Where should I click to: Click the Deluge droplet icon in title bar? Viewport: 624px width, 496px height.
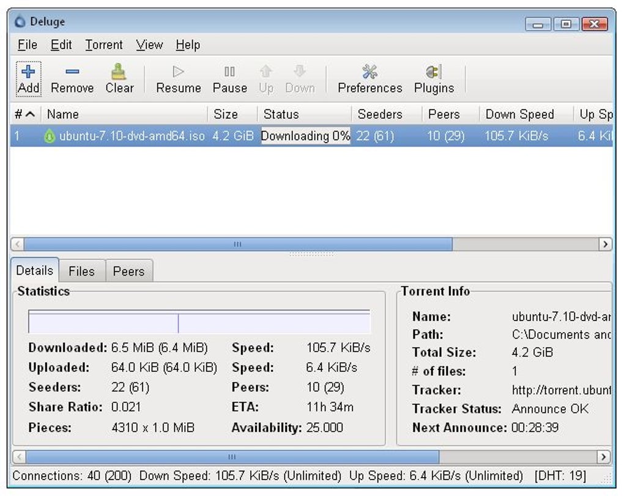pos(20,21)
